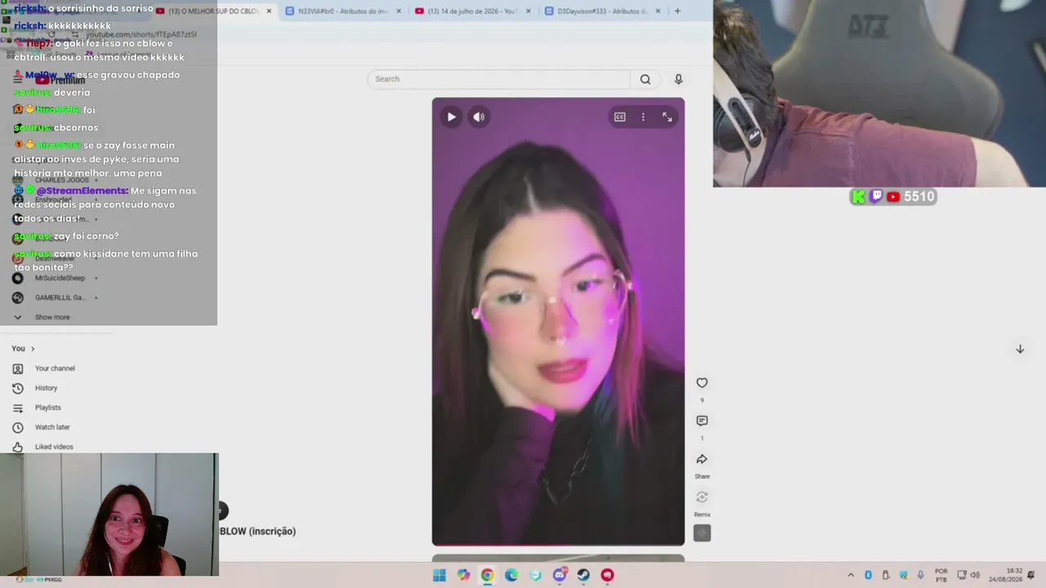Viewport: 1046px width, 588px height.
Task: Expand the You section chevron
Action: pyautogui.click(x=33, y=349)
